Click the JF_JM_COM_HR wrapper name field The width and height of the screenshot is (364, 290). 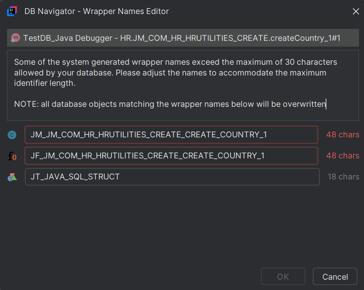(x=171, y=156)
